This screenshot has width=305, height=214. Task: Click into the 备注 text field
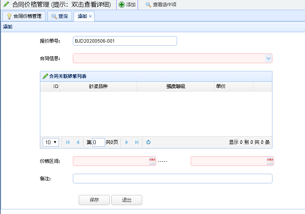tap(172, 178)
